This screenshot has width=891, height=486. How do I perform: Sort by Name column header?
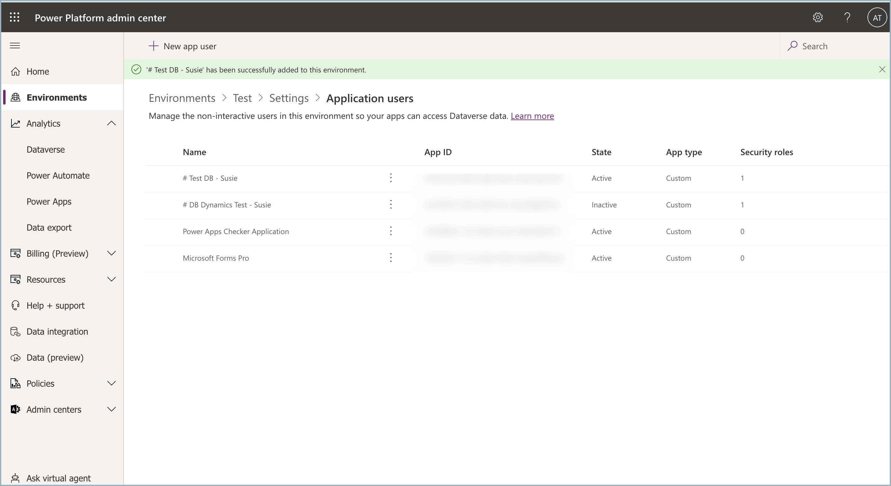pyautogui.click(x=194, y=152)
